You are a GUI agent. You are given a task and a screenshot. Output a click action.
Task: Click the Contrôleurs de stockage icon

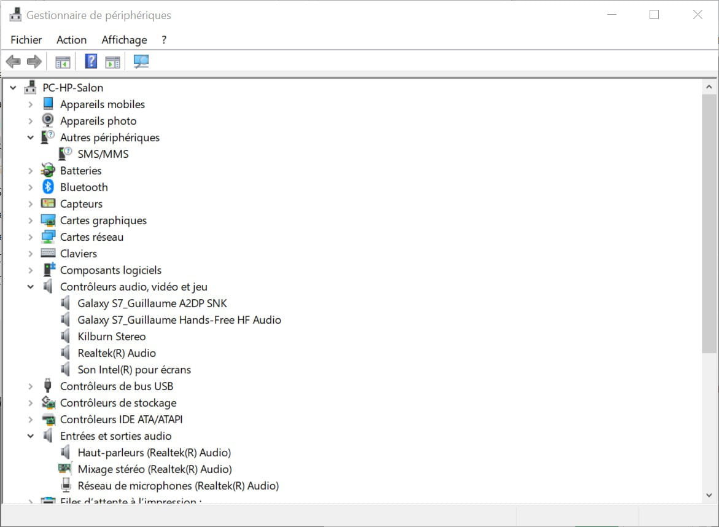pos(48,402)
